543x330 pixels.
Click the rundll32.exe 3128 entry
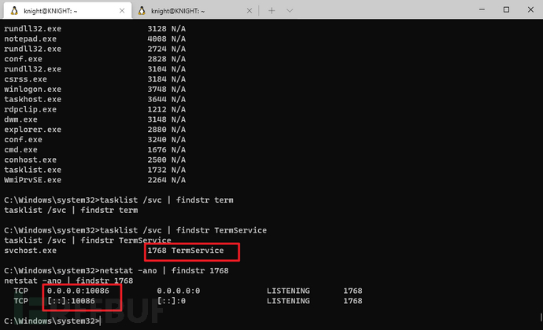click(x=95, y=29)
